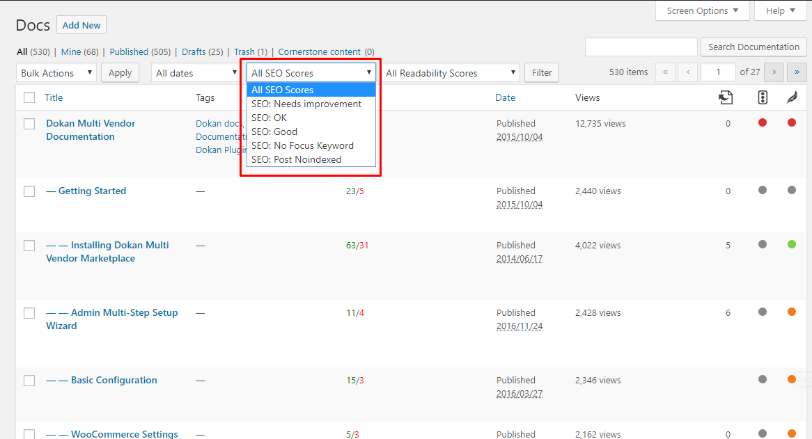Select SEO: No Focus Keyword option
This screenshot has width=812, height=439.
tap(311, 146)
